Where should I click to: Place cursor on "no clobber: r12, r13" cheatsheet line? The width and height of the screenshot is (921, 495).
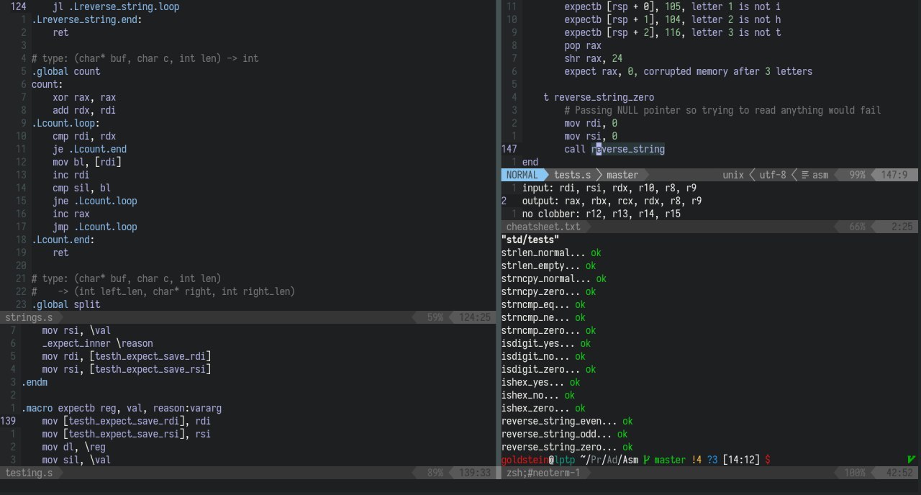click(602, 214)
